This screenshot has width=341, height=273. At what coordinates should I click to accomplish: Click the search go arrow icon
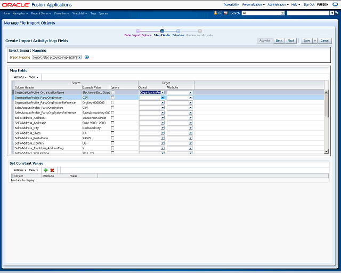point(333,12)
